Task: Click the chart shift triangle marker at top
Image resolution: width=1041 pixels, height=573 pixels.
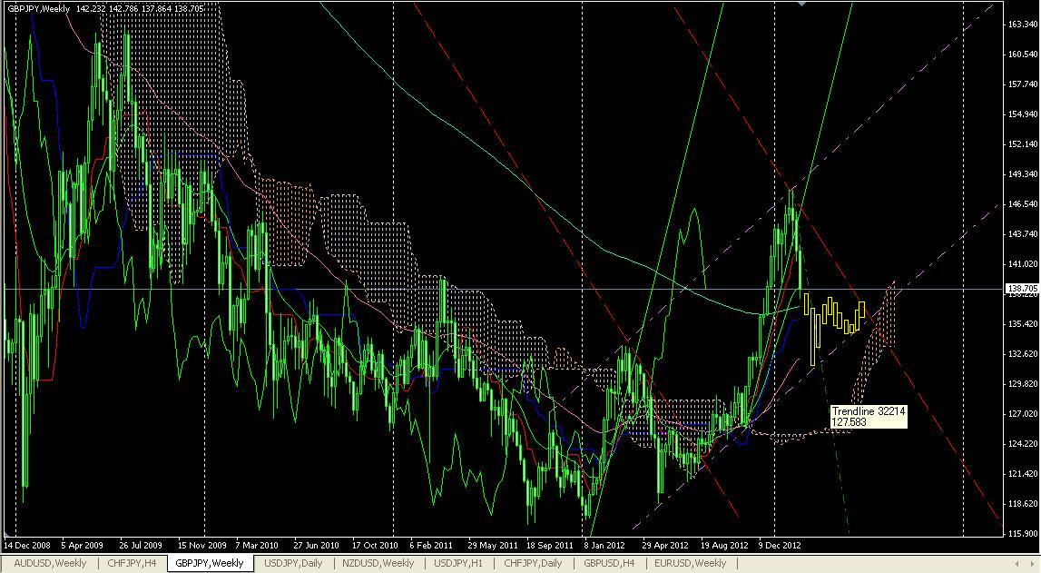Action: 802,4
